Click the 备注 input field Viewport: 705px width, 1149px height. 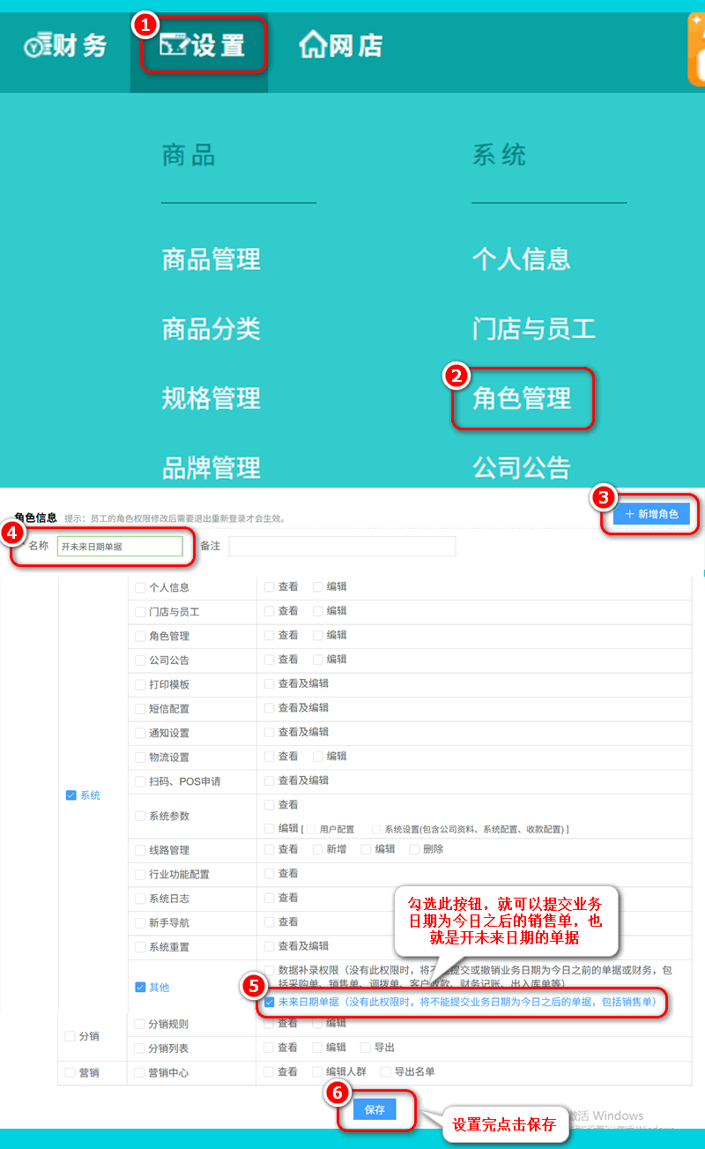(342, 547)
